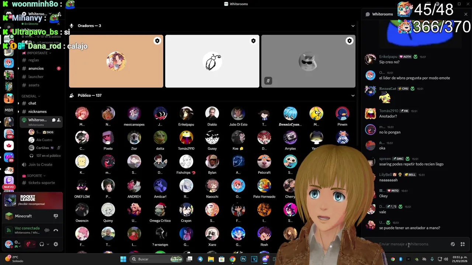Click the NUEVO new-mentions pill
Image resolution: width=472 pixels, height=265 pixels.
(9, 187)
